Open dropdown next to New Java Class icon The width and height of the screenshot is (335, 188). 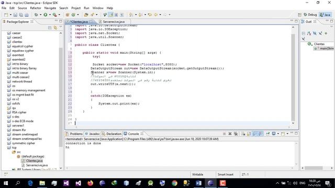(78, 15)
